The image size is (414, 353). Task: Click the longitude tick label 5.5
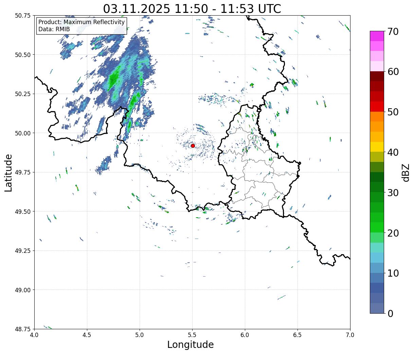(x=192, y=335)
